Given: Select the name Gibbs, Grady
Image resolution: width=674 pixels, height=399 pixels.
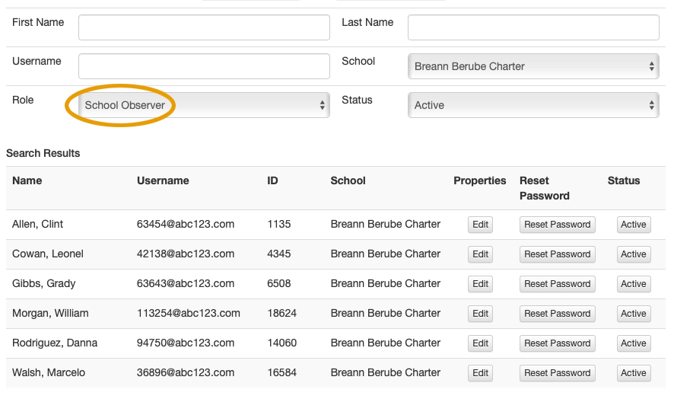Looking at the screenshot, I should point(44,284).
